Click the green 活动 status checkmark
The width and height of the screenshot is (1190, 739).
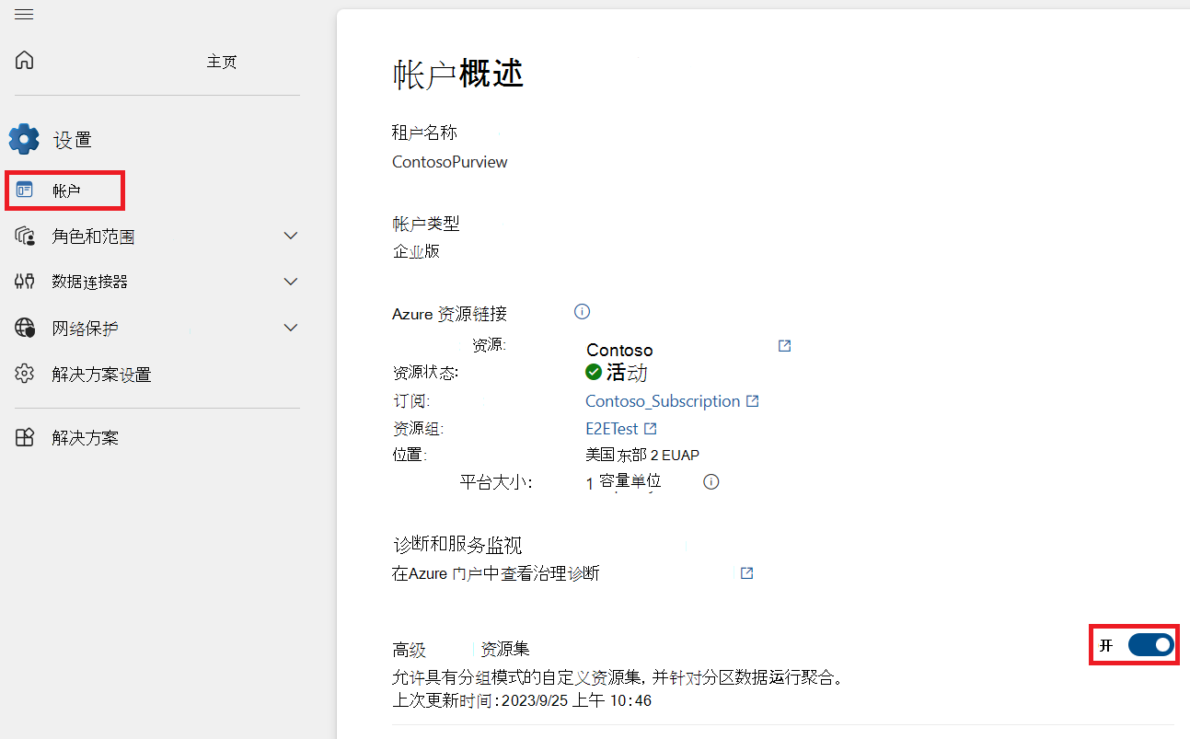pyautogui.click(x=594, y=372)
